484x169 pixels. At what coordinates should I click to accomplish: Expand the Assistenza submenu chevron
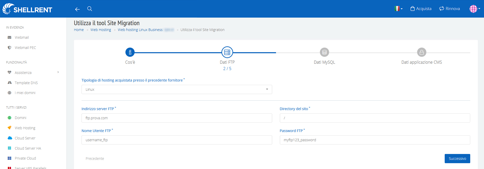58,72
